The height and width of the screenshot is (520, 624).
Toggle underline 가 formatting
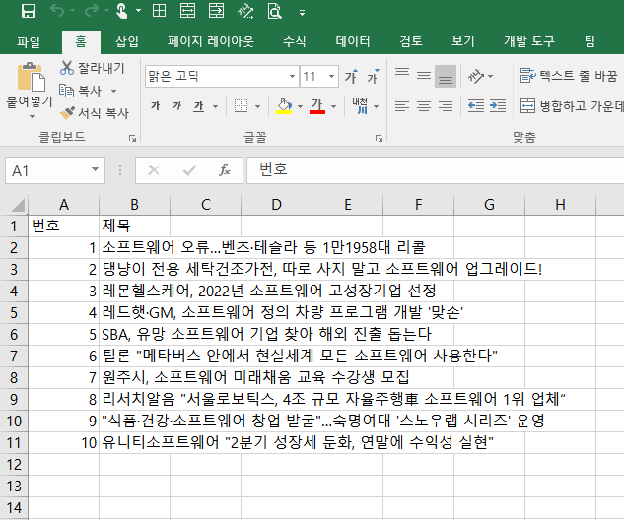click(198, 106)
